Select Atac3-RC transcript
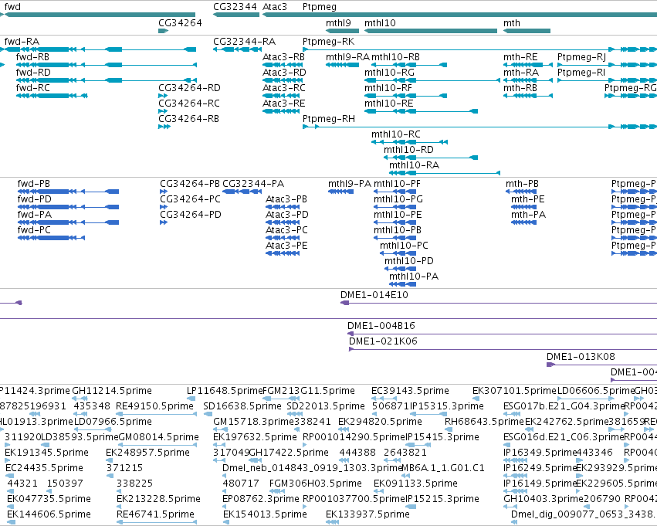 point(281,96)
